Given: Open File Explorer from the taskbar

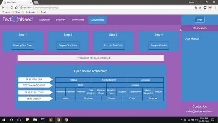Looking at the screenshot, I should click(x=35, y=120).
